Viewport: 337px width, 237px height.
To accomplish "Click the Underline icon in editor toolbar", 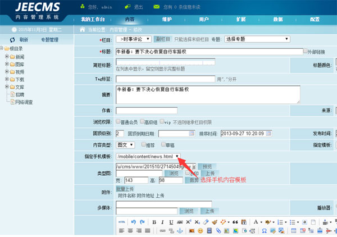I will coord(170,222).
